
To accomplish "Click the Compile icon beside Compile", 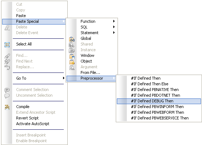I will [x=7, y=107].
